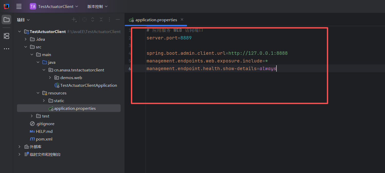Viewport: 385px width, 173px height.
Task: Collapse the src folder
Action: 26,47
